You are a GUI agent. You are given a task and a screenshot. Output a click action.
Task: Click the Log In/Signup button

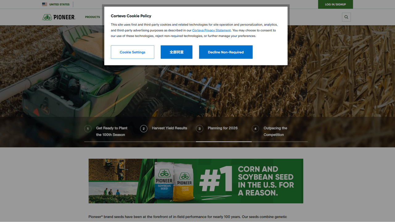pyautogui.click(x=335, y=4)
